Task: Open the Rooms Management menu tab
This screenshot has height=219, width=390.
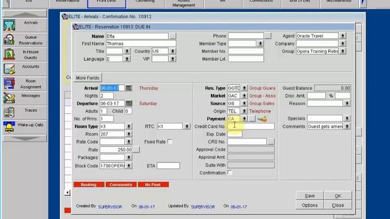Action: pos(184,4)
